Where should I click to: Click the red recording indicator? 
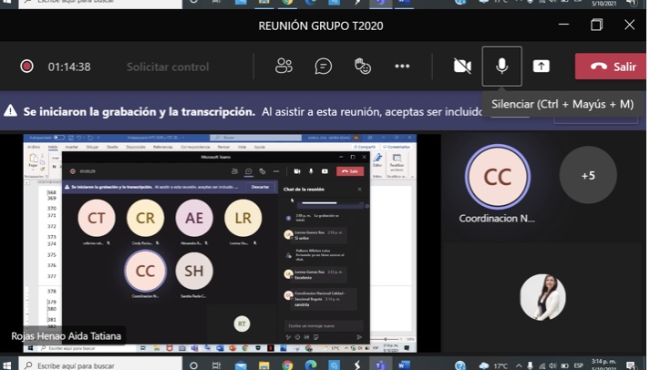(x=27, y=67)
